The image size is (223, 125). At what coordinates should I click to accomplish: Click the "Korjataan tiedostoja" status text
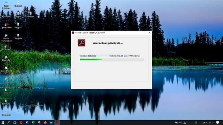click(88, 56)
